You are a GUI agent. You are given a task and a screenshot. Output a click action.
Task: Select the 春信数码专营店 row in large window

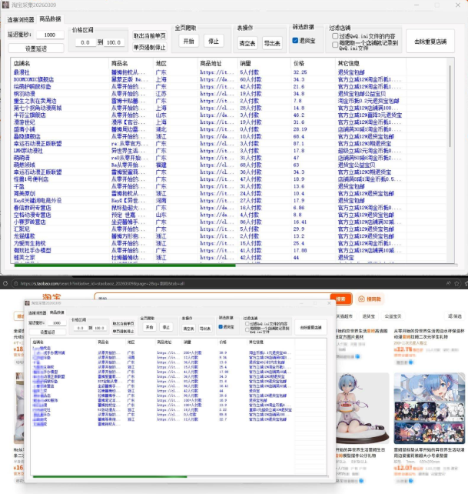pyautogui.click(x=207, y=208)
